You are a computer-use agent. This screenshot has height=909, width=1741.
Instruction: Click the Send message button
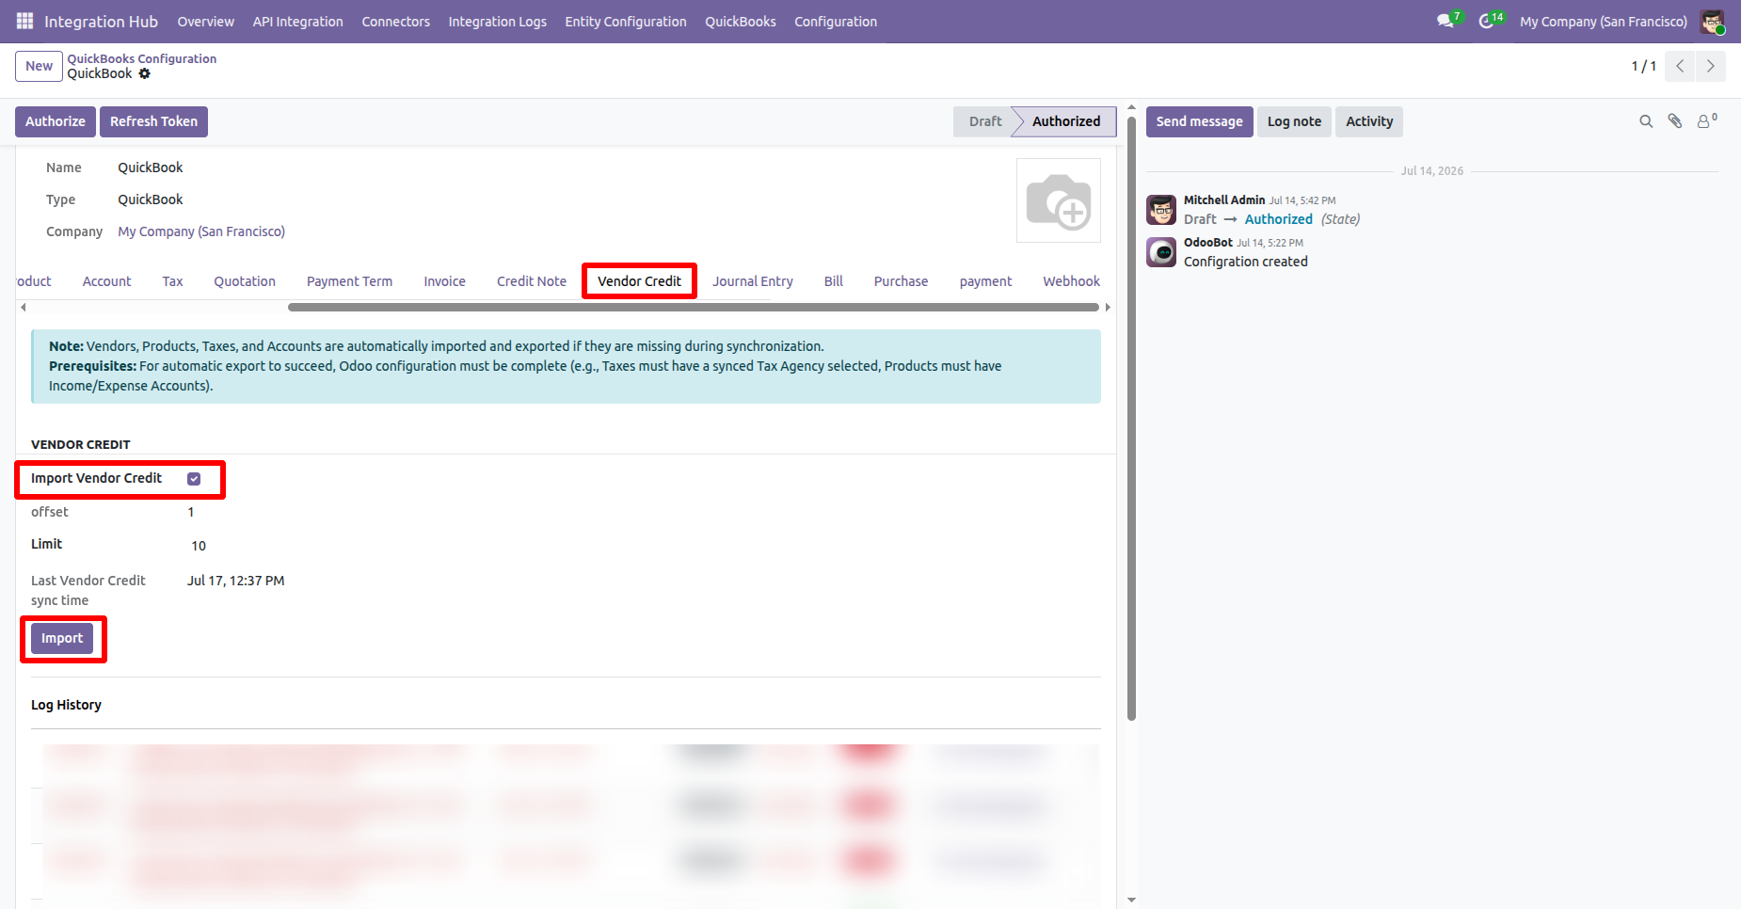[1199, 121]
